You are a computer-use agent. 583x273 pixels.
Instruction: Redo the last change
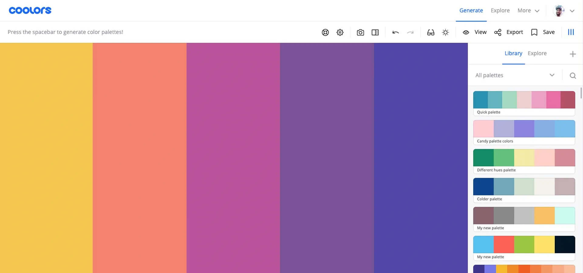point(410,32)
